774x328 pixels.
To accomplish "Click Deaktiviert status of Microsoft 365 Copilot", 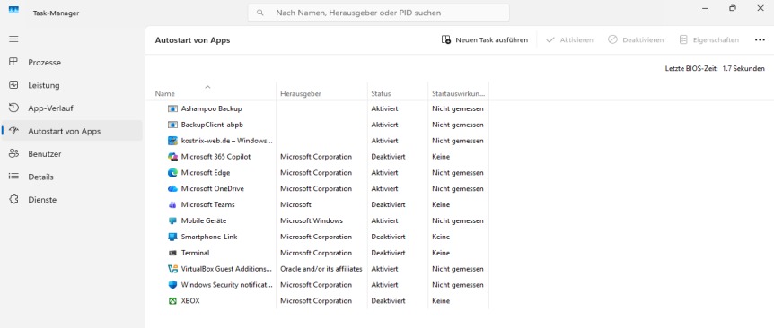I will point(388,157).
